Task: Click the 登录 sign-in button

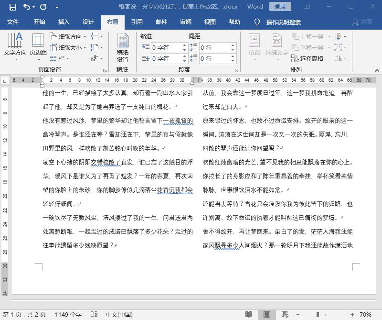Action: click(x=280, y=6)
